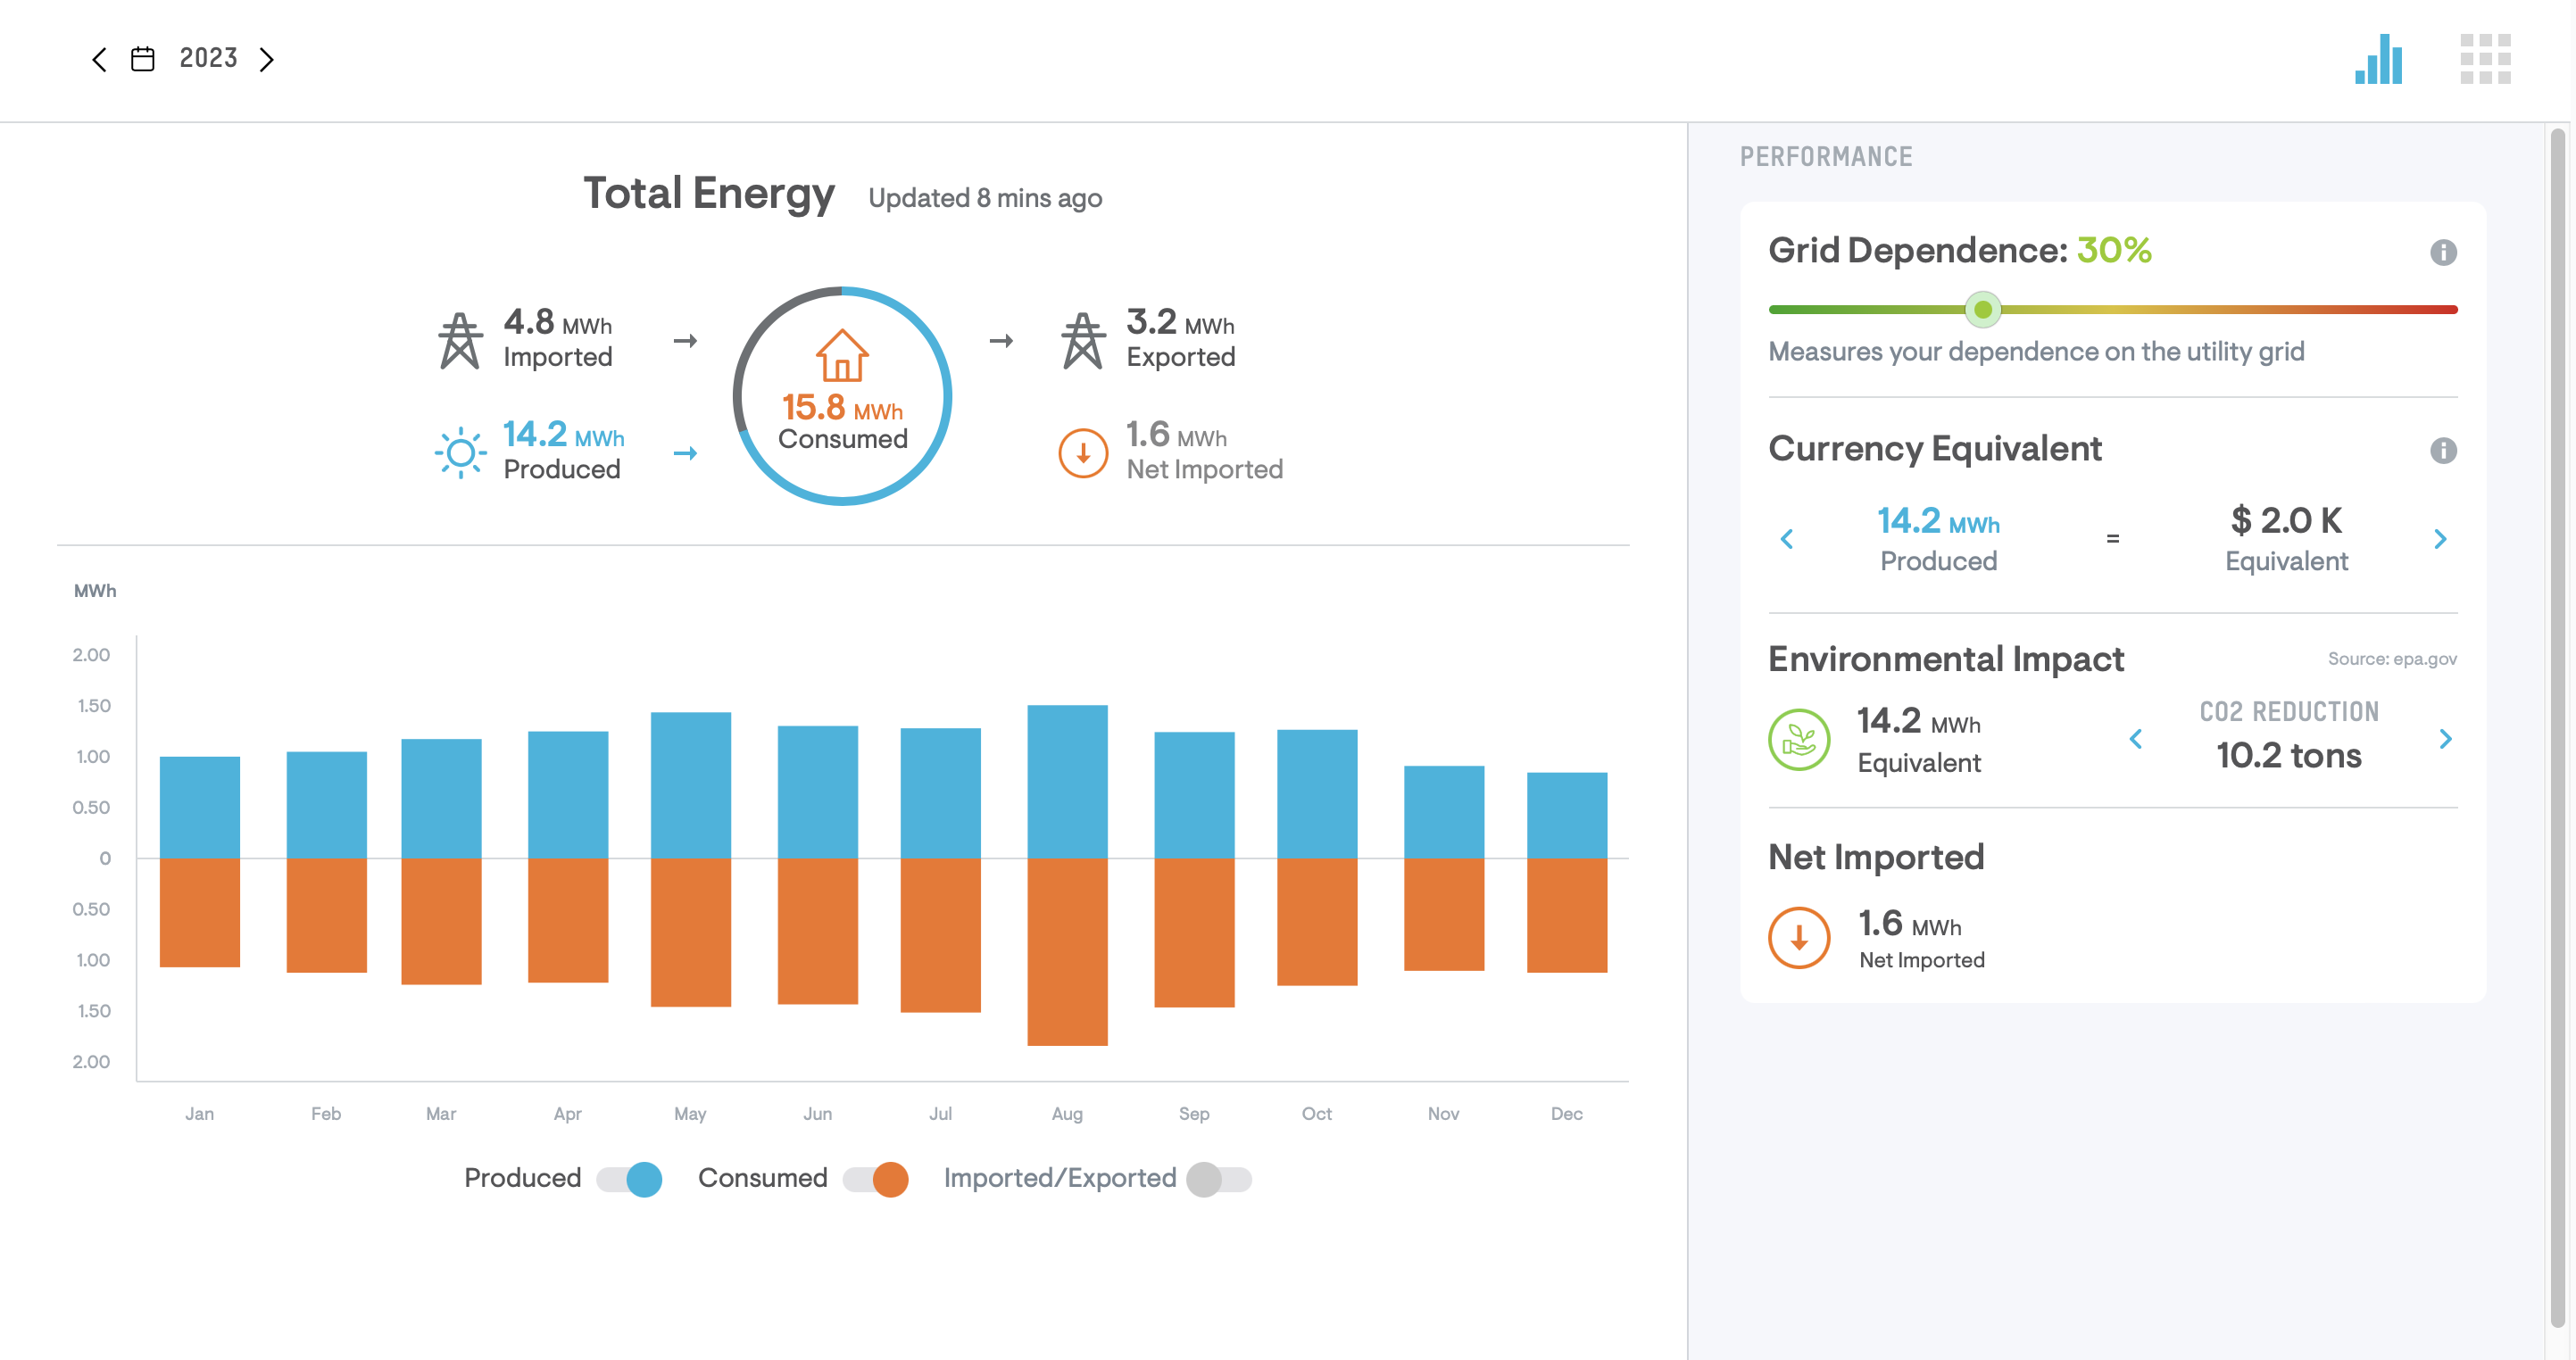Advance to the next year arrow
The image size is (2576, 1360).
pyautogui.click(x=266, y=59)
